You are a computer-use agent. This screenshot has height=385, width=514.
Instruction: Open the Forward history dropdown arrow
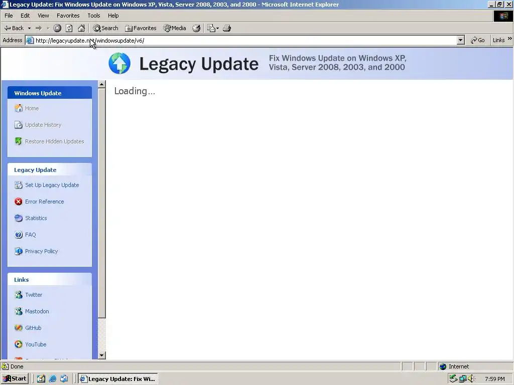coord(48,28)
